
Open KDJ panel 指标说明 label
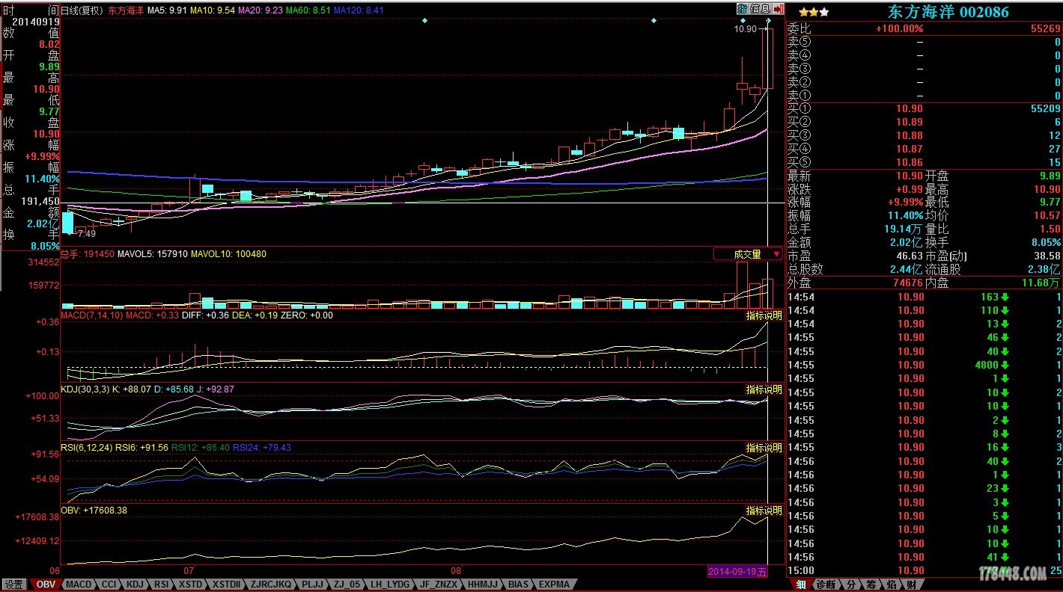pos(764,389)
